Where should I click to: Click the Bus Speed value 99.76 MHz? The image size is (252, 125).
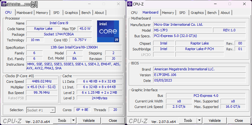(x=42, y=92)
